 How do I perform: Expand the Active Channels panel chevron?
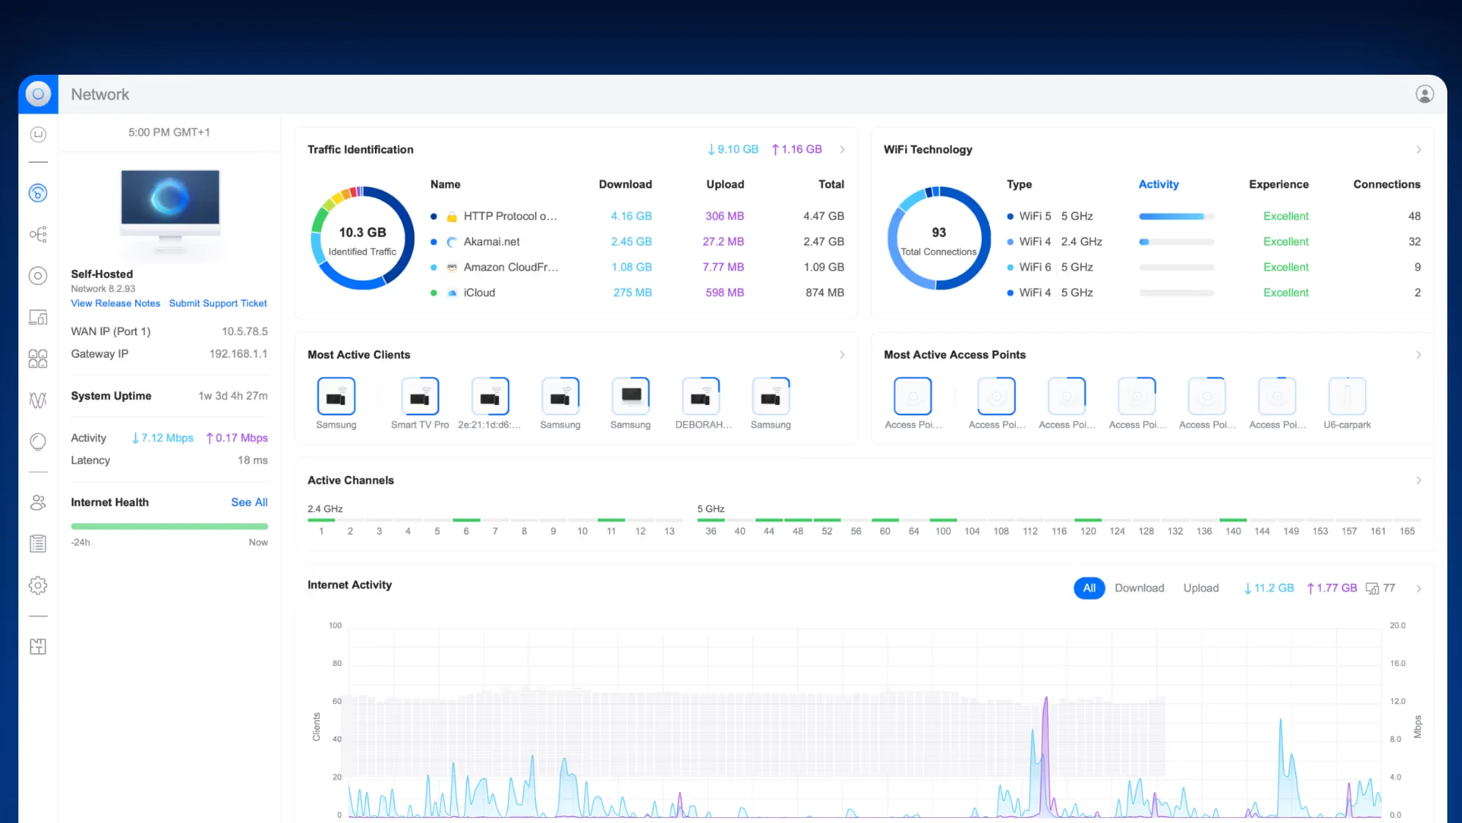1418,480
